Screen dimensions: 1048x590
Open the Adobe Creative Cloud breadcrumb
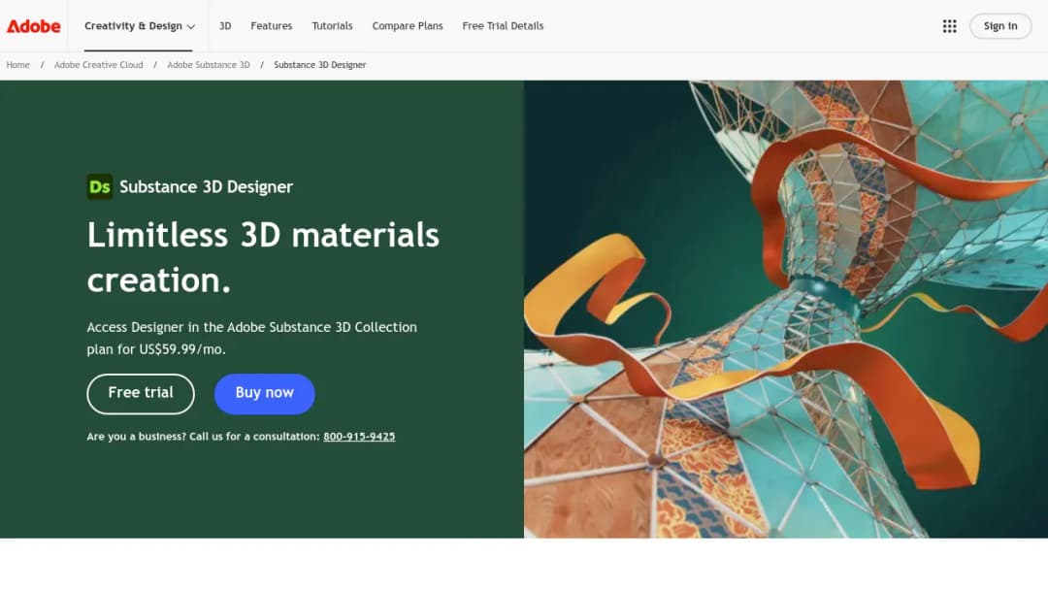point(98,65)
